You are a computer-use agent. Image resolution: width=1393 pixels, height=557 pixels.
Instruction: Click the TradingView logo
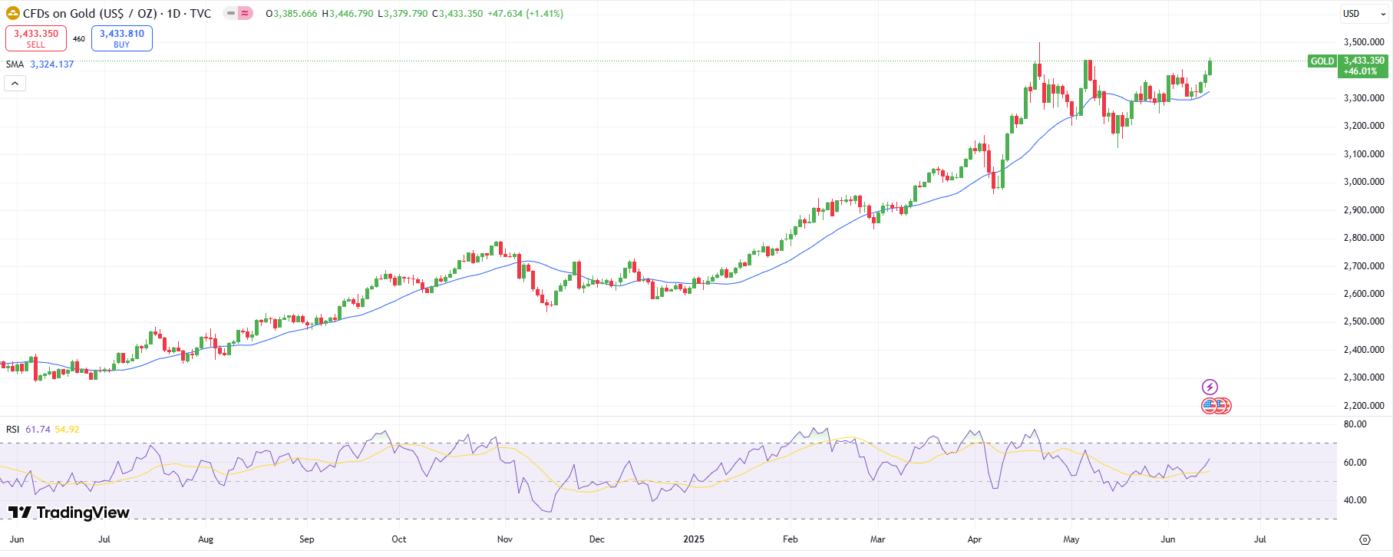coord(68,512)
